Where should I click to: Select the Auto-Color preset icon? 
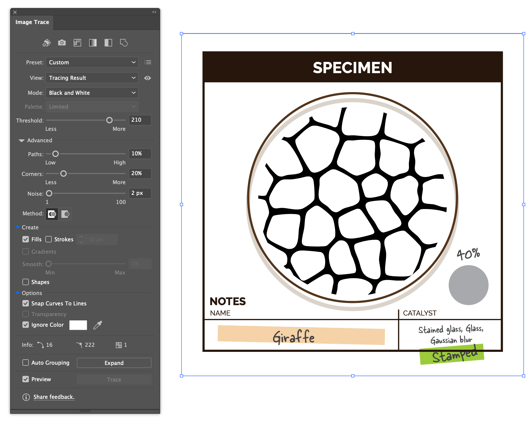tap(46, 43)
